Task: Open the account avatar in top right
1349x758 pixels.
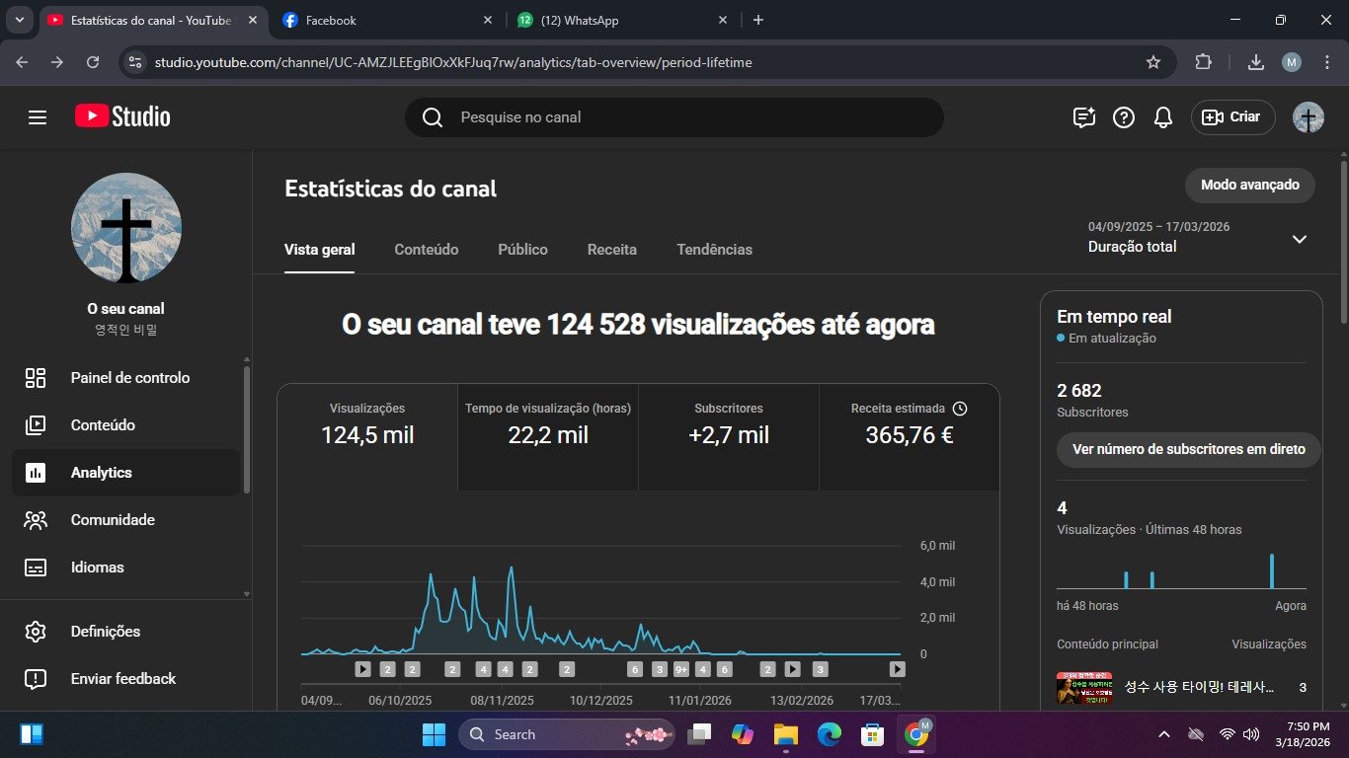Action: tap(1308, 117)
